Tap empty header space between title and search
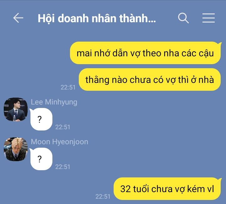226x204 pixels. 167,18
